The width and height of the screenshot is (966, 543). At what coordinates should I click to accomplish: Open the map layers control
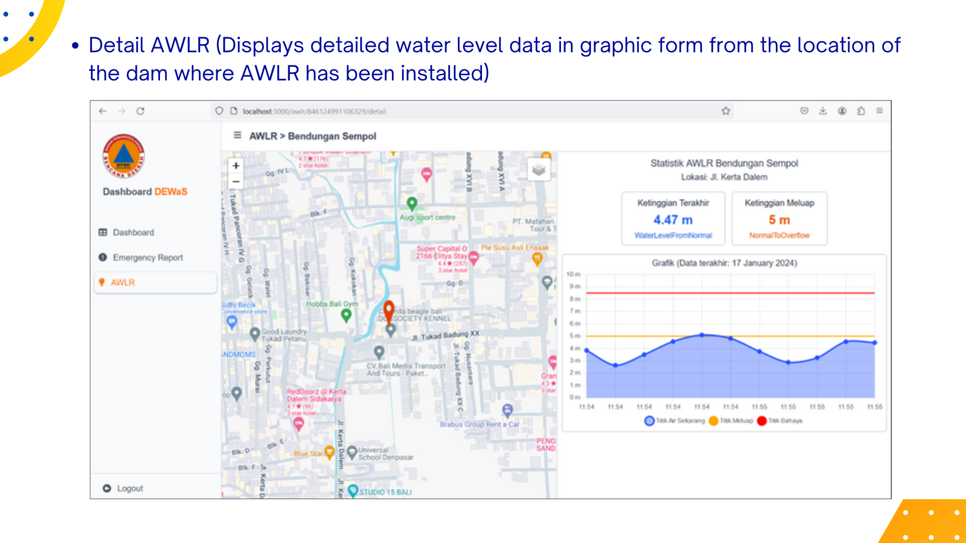pos(538,170)
